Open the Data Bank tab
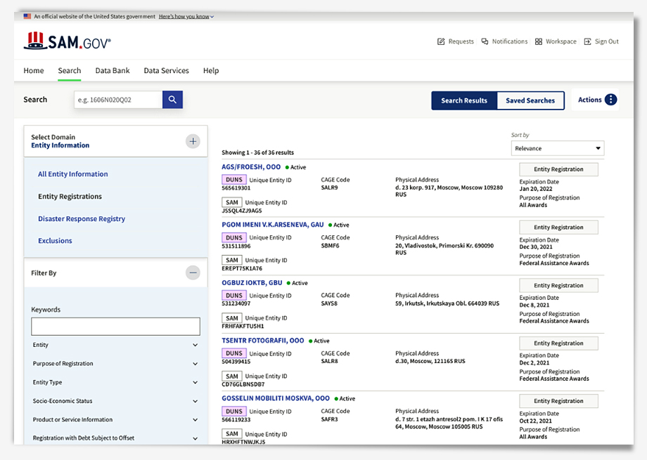Viewport: 647px width, 460px height. pyautogui.click(x=113, y=70)
